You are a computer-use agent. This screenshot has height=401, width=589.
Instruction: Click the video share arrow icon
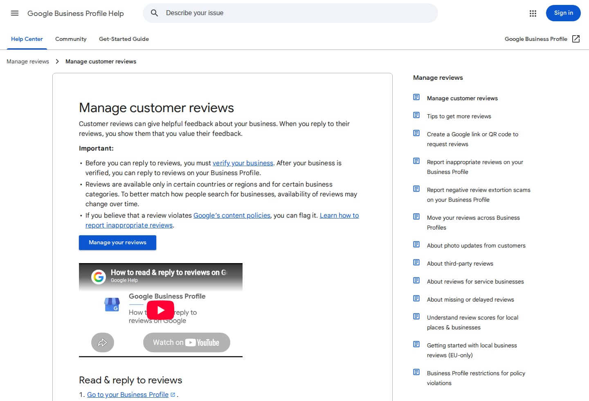[x=103, y=342]
